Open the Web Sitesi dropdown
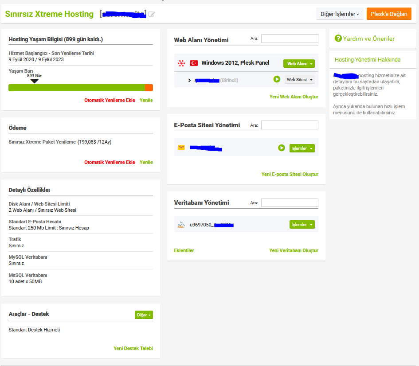Screen dimensions: 419x366 coord(300,80)
